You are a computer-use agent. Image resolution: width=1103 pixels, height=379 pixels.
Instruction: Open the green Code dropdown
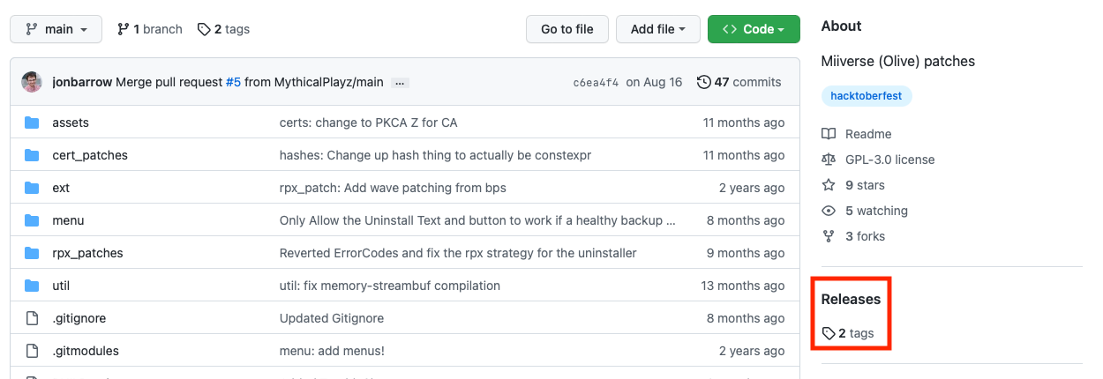(754, 29)
